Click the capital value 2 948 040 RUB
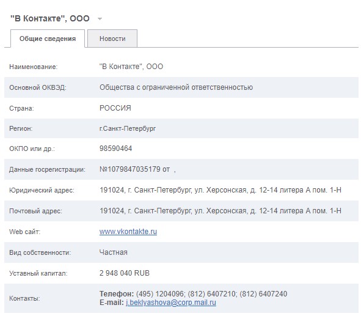Image resolution: width=361 pixels, height=316 pixels. [125, 273]
